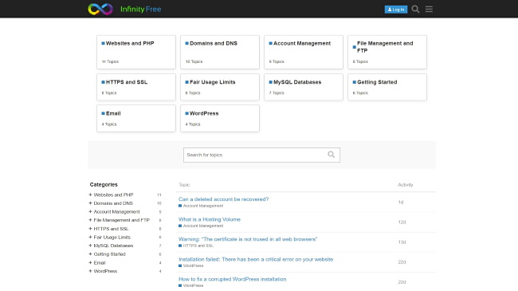Click Account Management tag under deleted account topic
Screen dimensions: 518x291
[201, 206]
